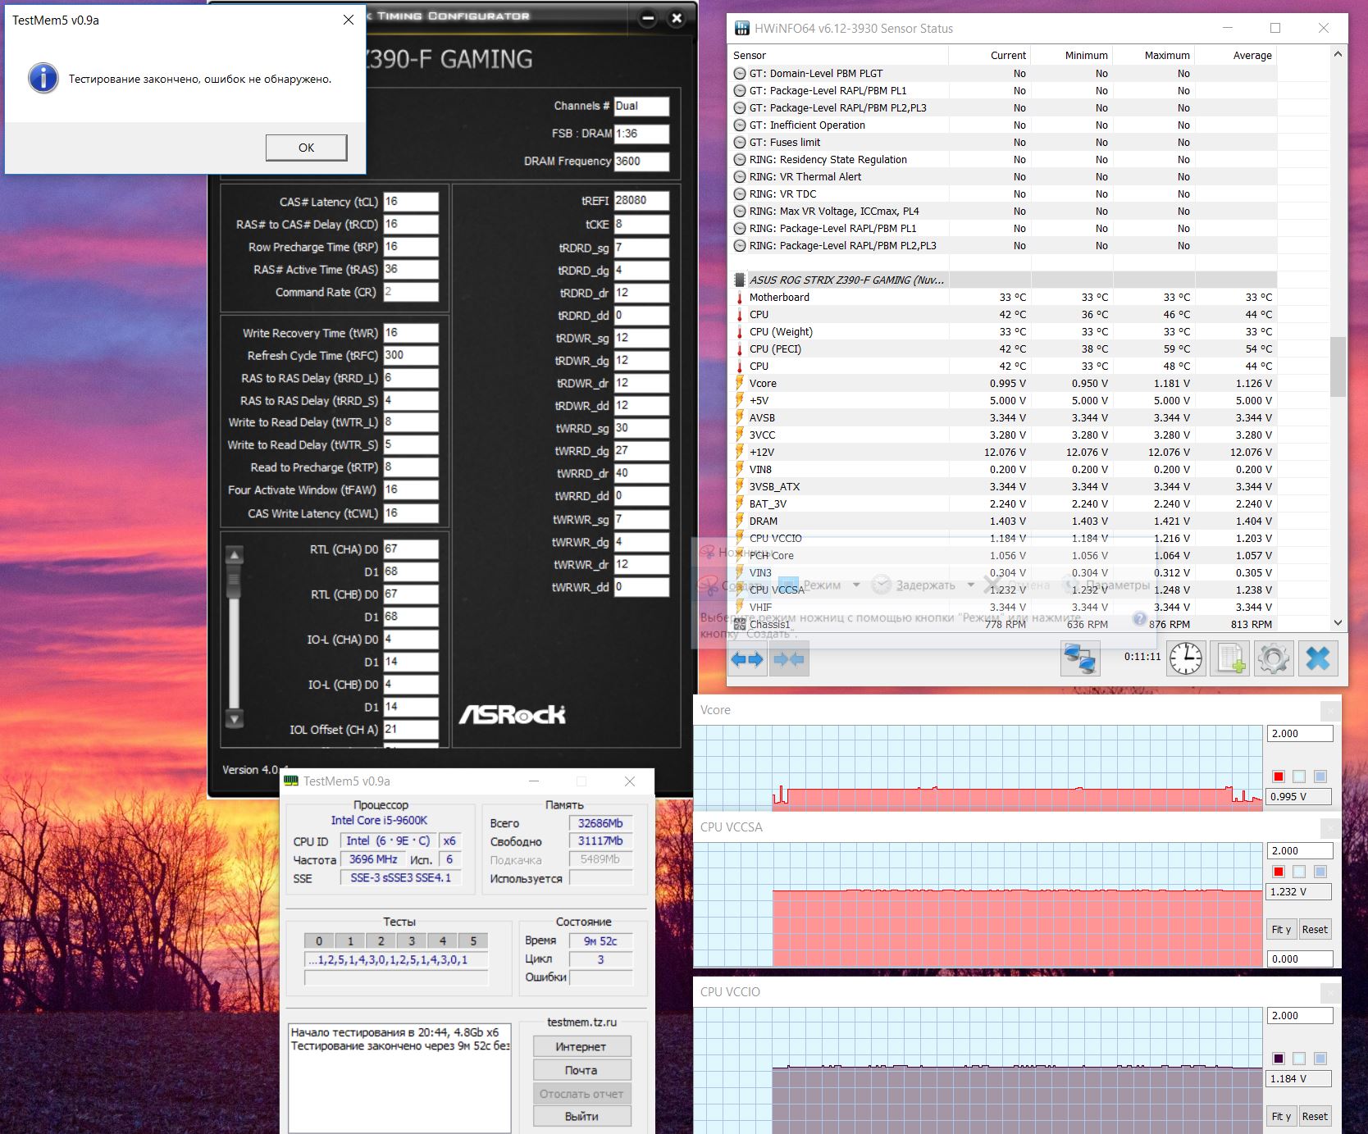
Task: Pick the blue swatch in CPU VCCIO graph
Action: (1320, 1059)
